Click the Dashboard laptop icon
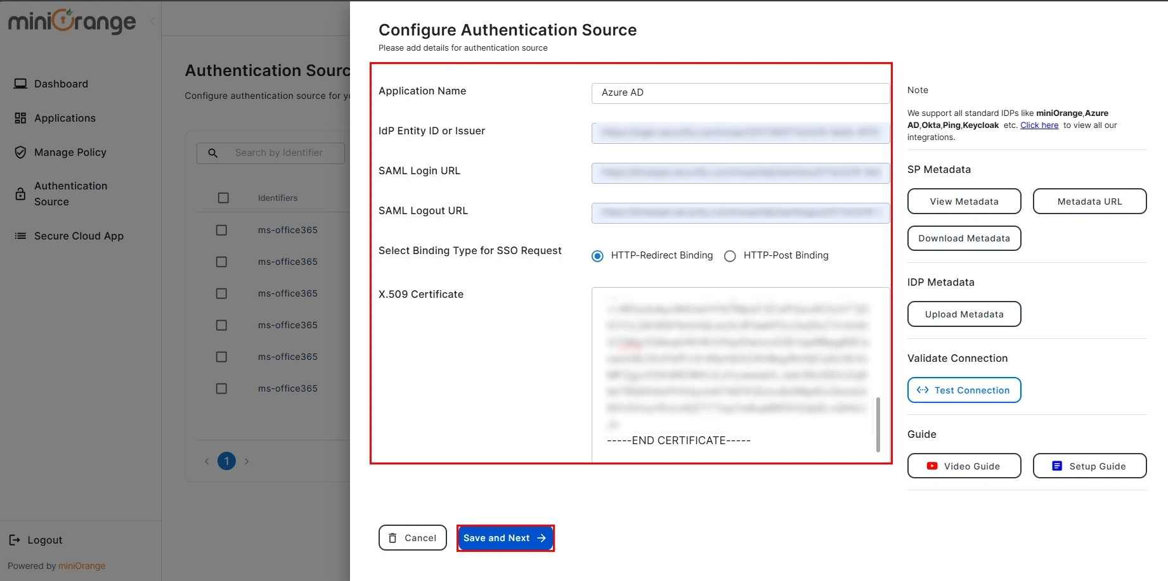 20,84
